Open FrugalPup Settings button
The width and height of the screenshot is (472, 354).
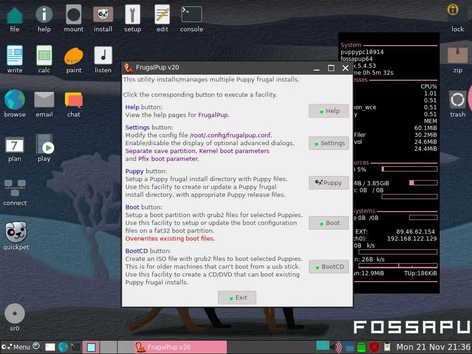click(329, 143)
